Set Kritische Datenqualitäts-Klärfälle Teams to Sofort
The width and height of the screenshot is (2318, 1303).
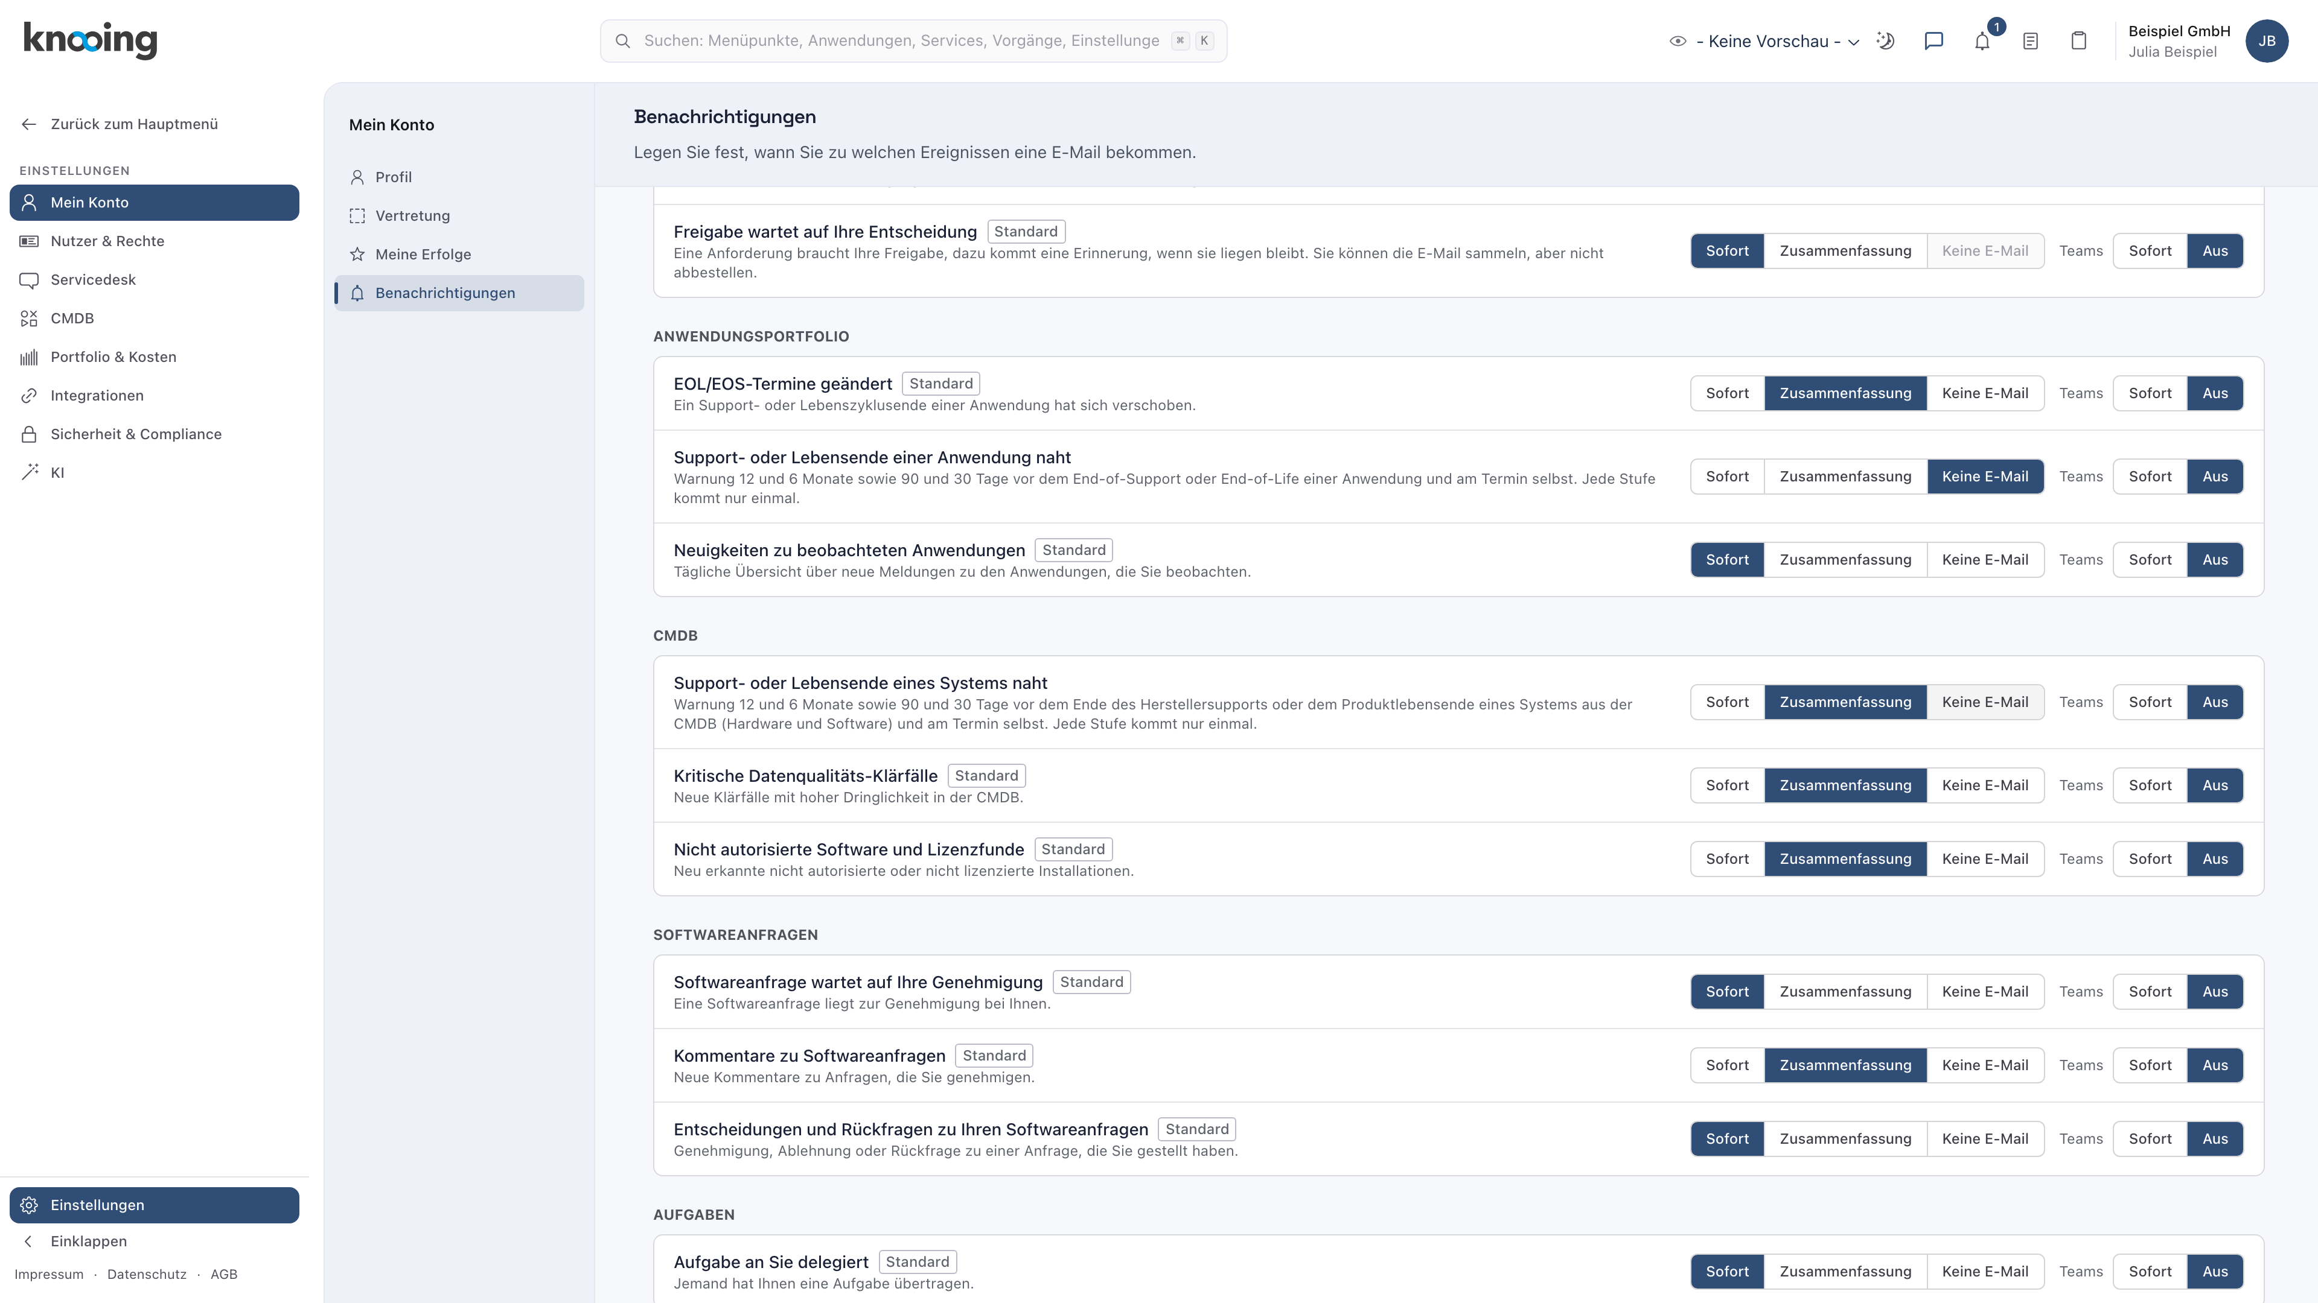click(x=2150, y=785)
